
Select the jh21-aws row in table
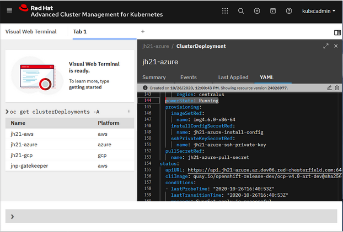tap(22, 134)
